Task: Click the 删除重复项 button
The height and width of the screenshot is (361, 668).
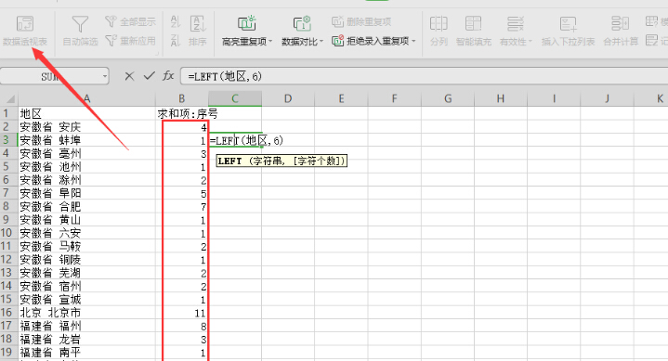Action: coord(361,21)
